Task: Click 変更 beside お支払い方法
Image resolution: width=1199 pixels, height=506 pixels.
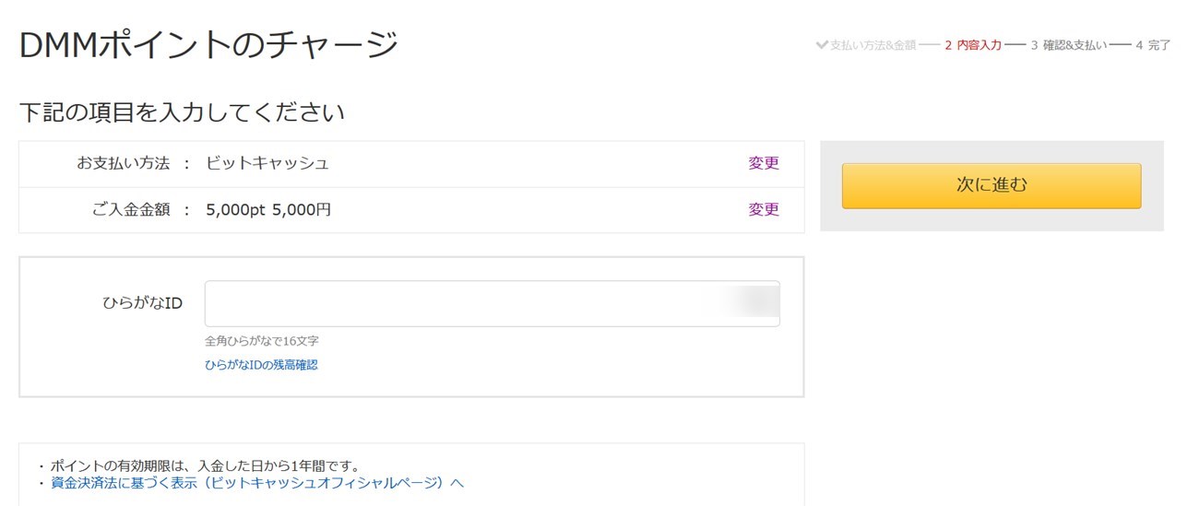Action: click(764, 163)
